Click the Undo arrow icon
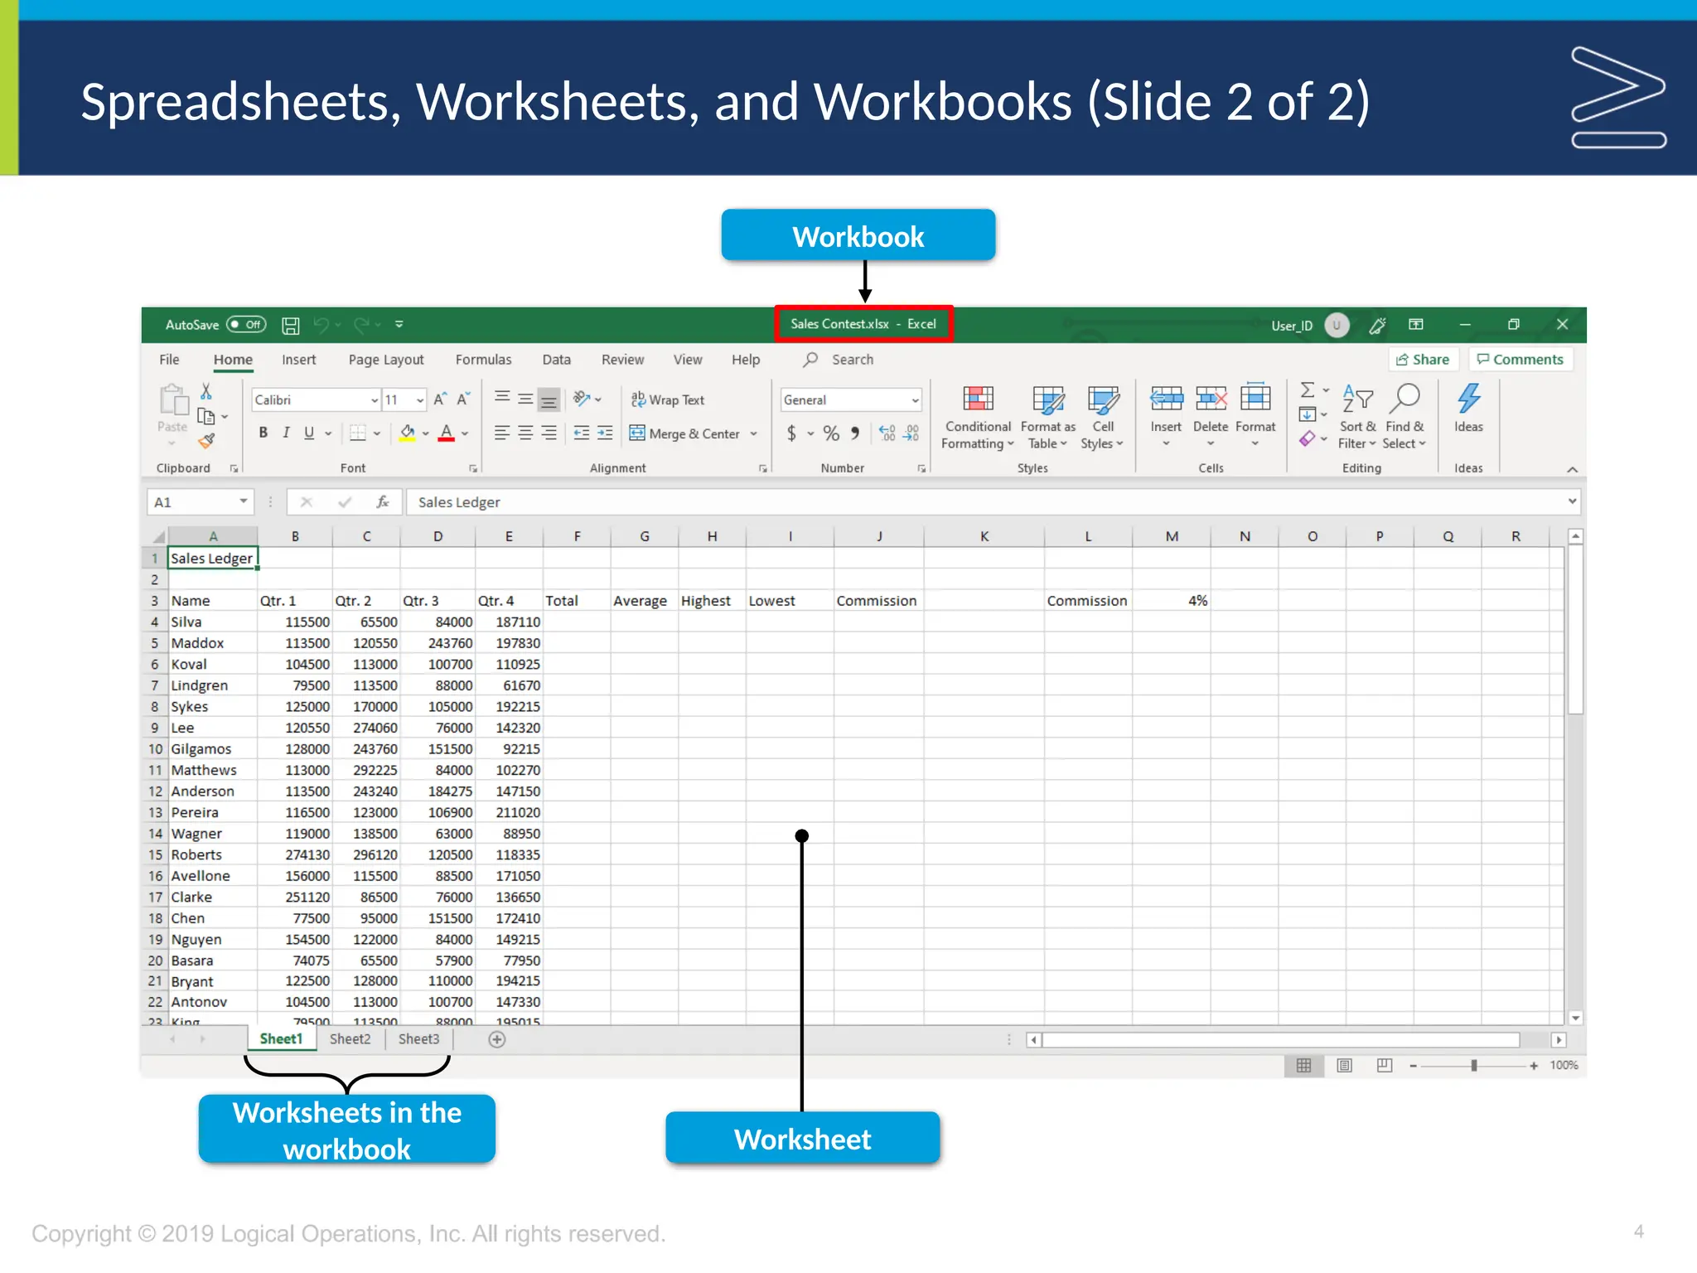This screenshot has height=1273, width=1697. (x=322, y=325)
